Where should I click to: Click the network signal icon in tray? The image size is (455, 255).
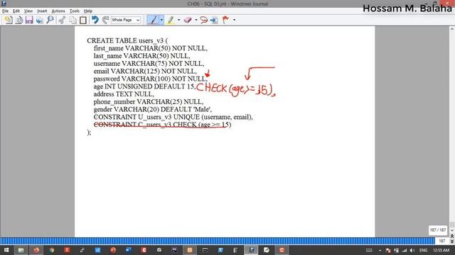[x=405, y=250]
